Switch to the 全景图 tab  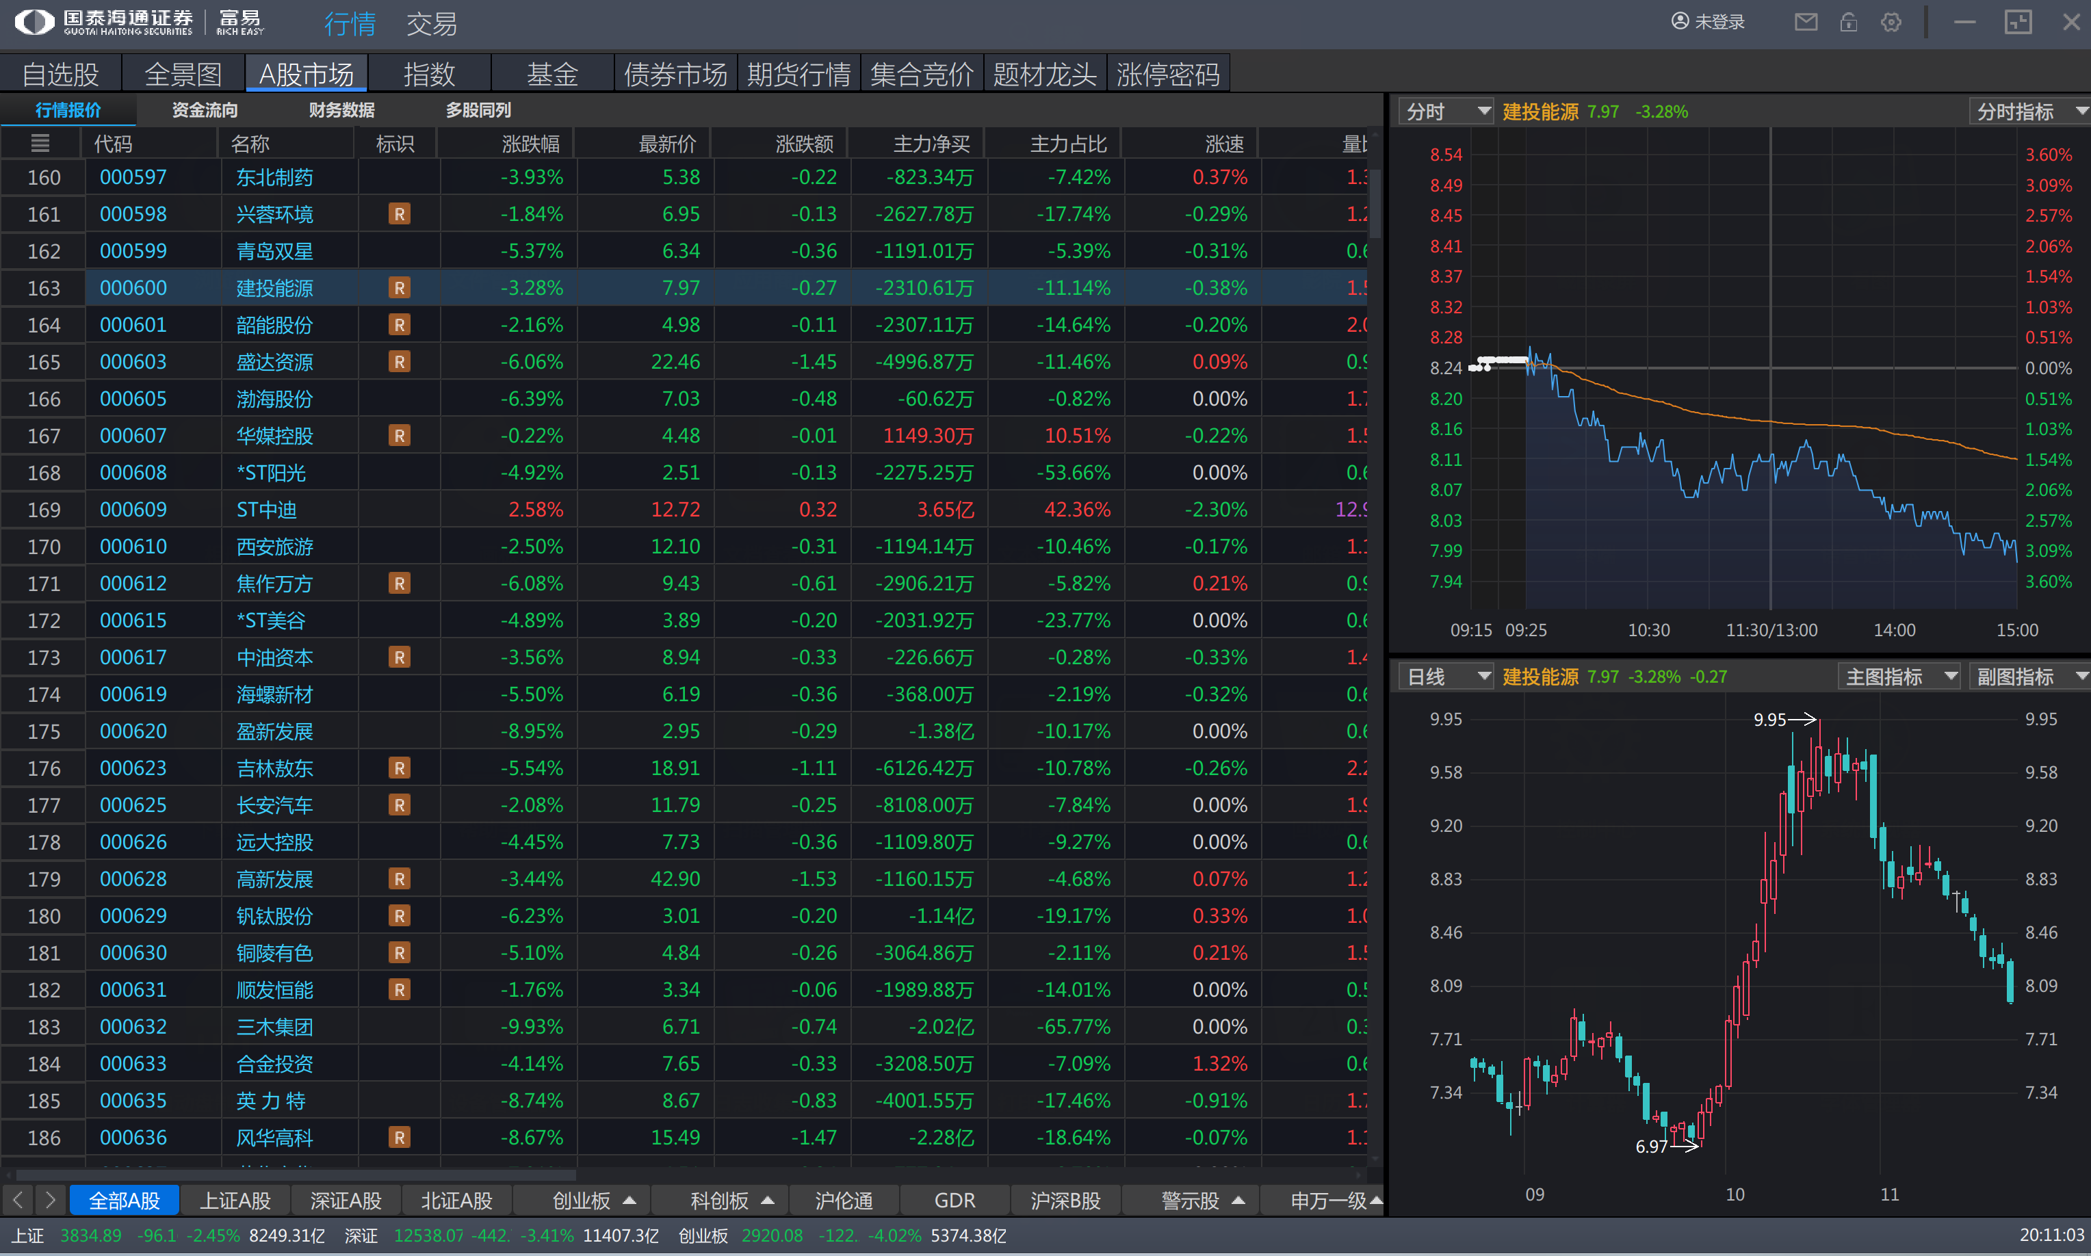click(183, 74)
